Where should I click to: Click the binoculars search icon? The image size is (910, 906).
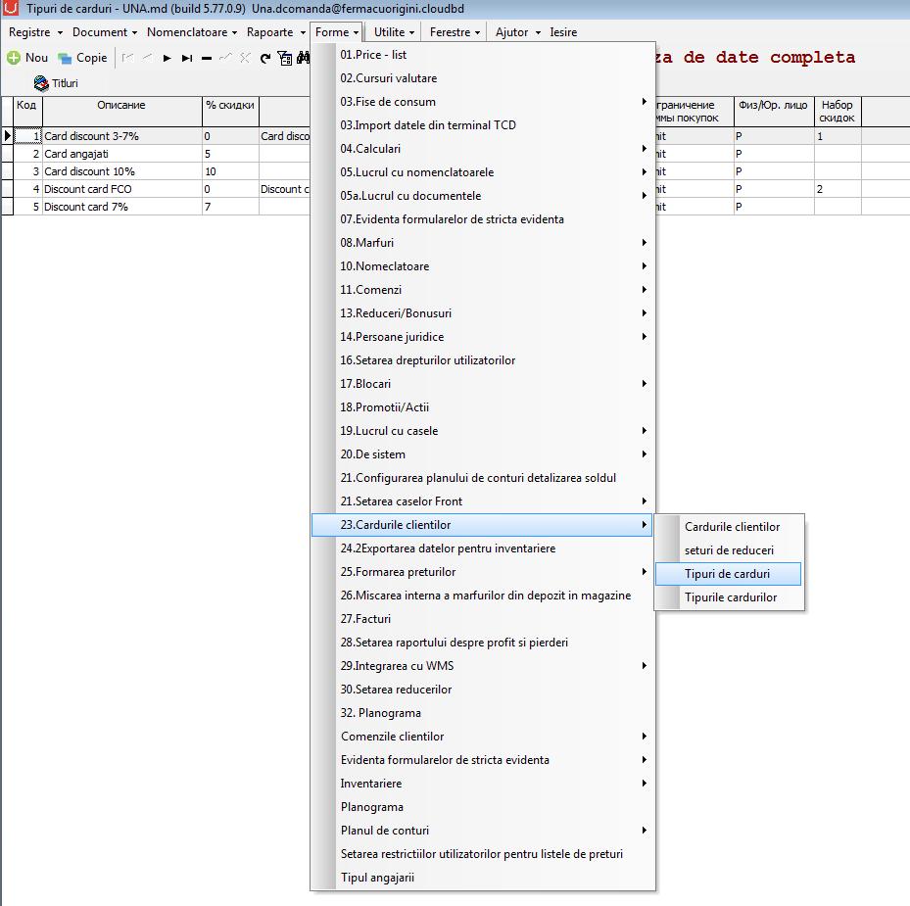coord(304,58)
